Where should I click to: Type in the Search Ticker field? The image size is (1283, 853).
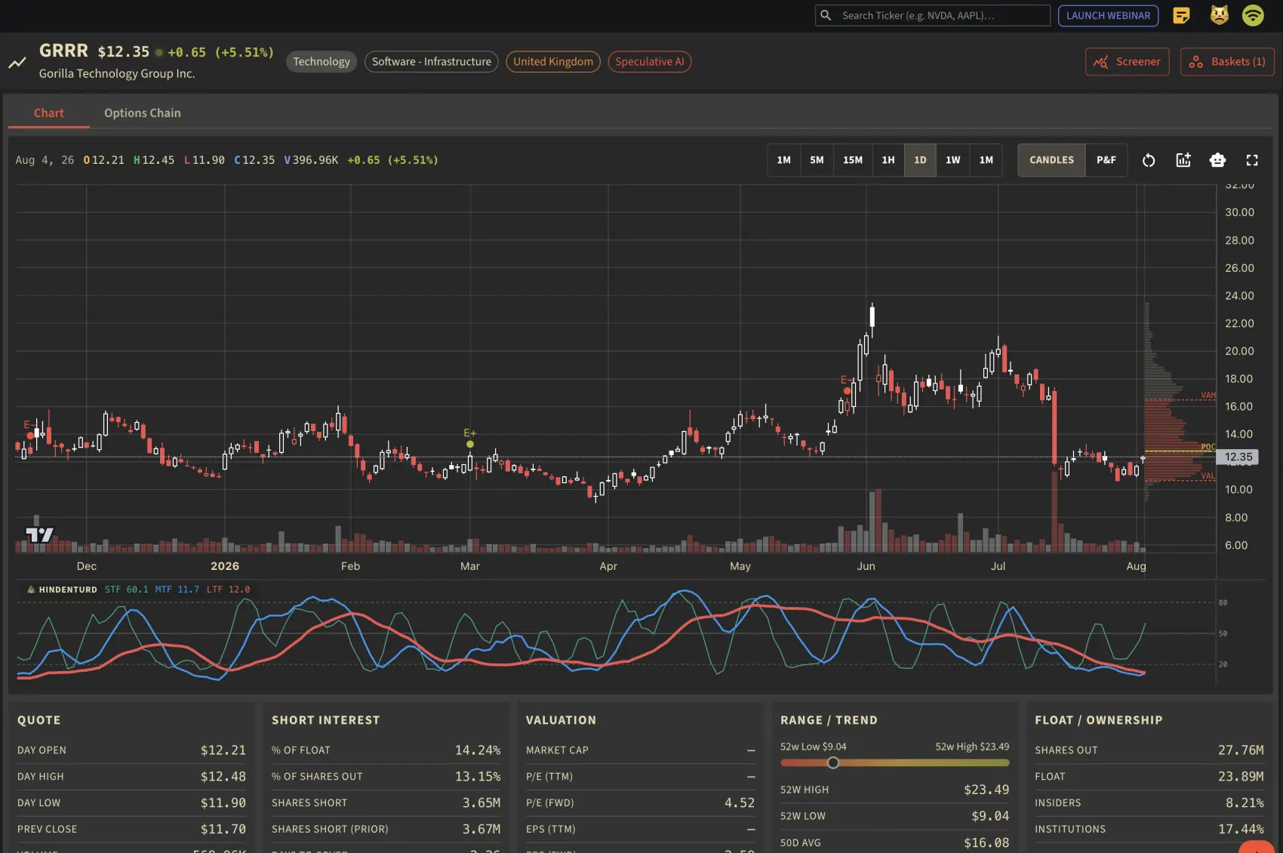tap(933, 15)
